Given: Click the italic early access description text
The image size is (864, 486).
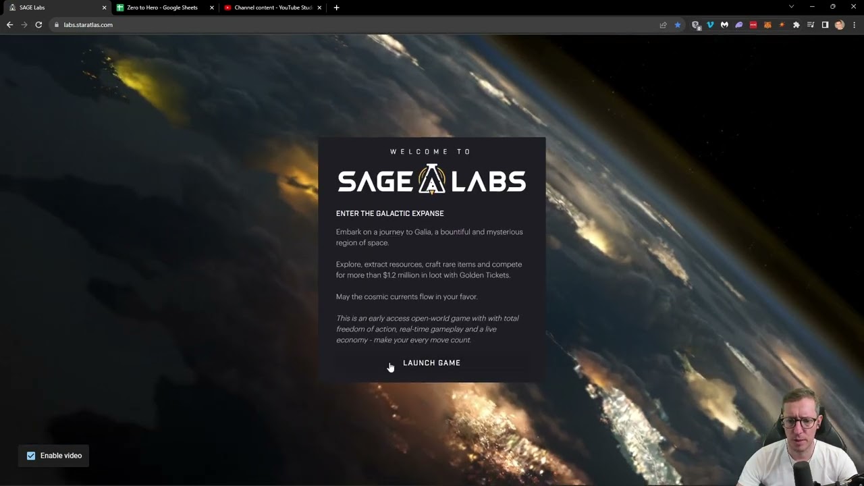Looking at the screenshot, I should [427, 329].
